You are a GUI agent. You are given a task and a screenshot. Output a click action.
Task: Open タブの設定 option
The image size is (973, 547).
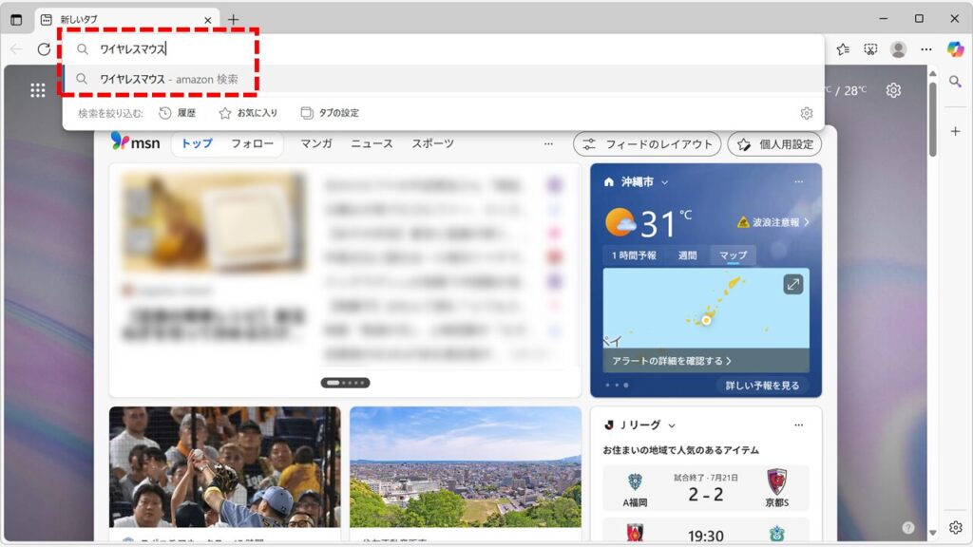[x=330, y=113]
